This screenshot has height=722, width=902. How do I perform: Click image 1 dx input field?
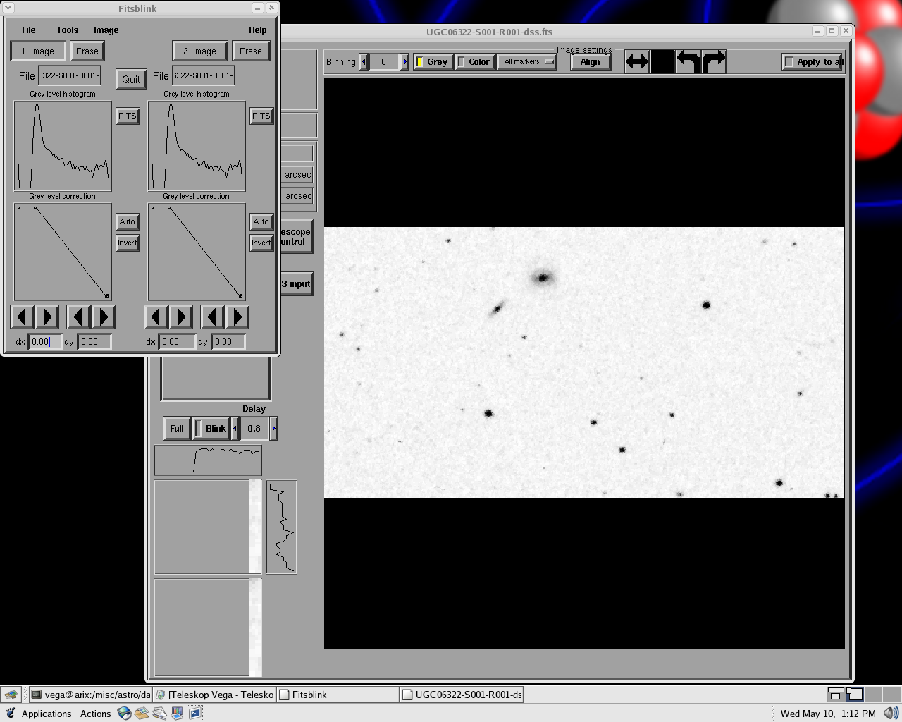(x=45, y=342)
